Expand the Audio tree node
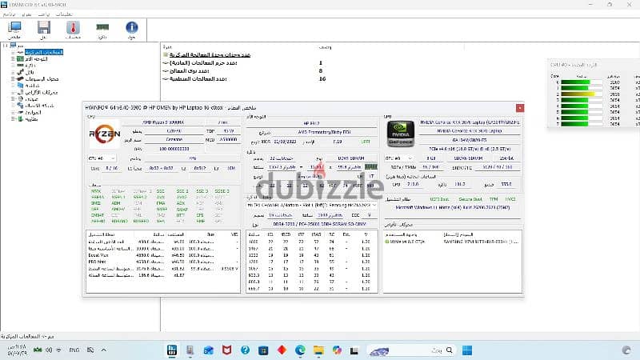Screen dimensions: 640x360 pyautogui.click(x=13, y=98)
